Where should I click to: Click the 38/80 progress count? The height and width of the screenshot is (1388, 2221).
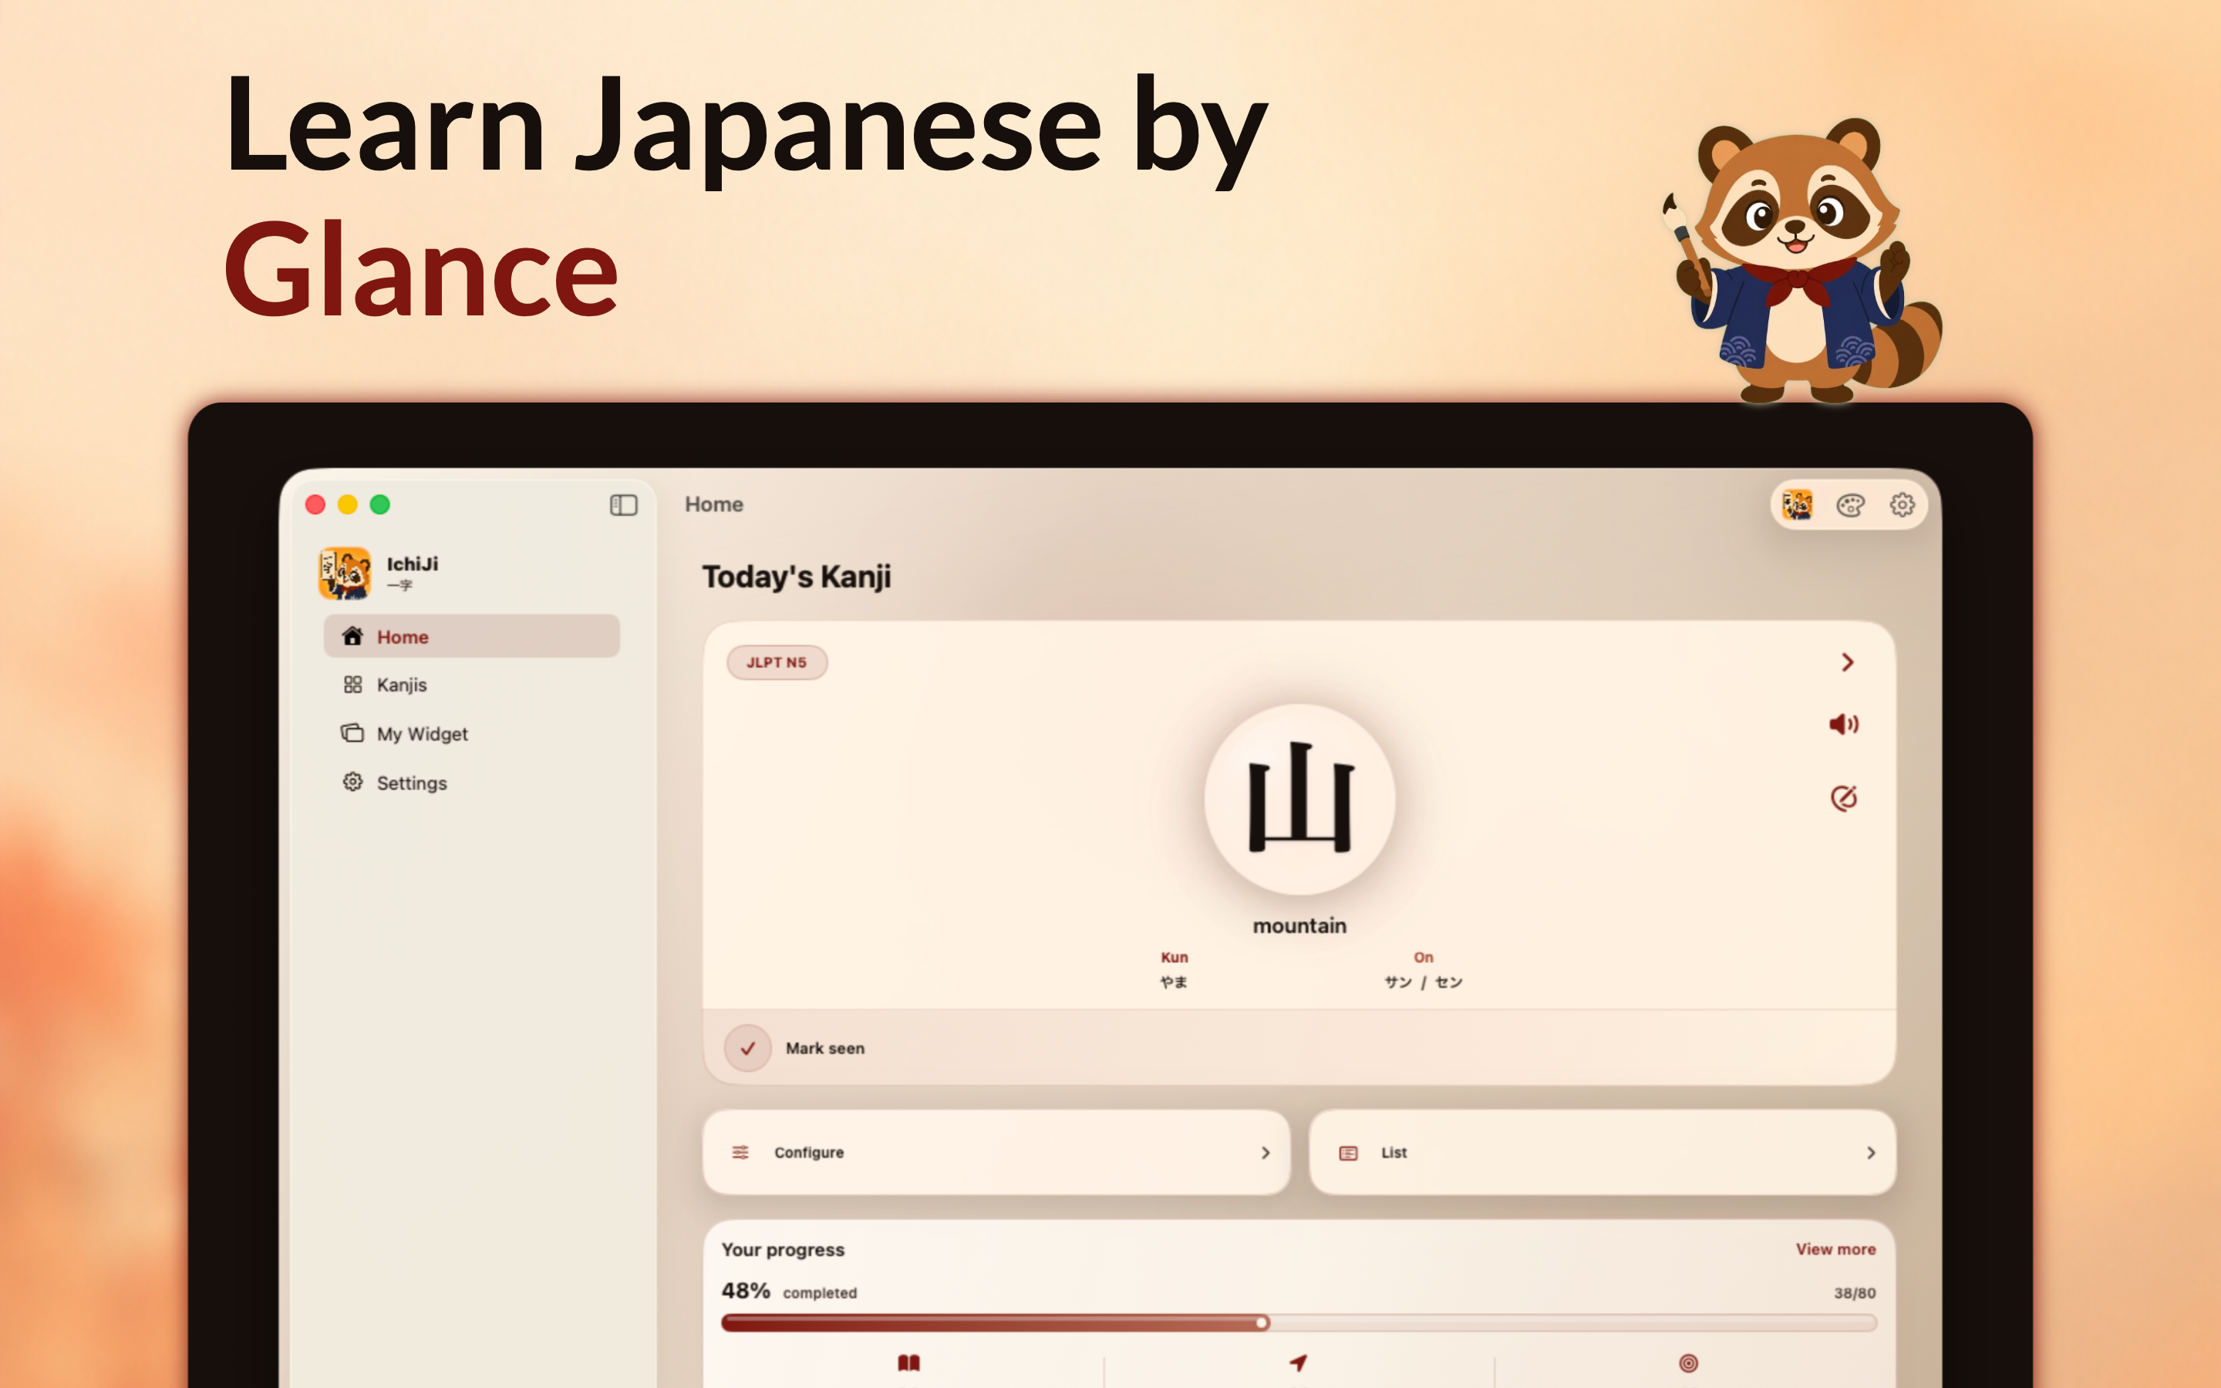1854,1292
